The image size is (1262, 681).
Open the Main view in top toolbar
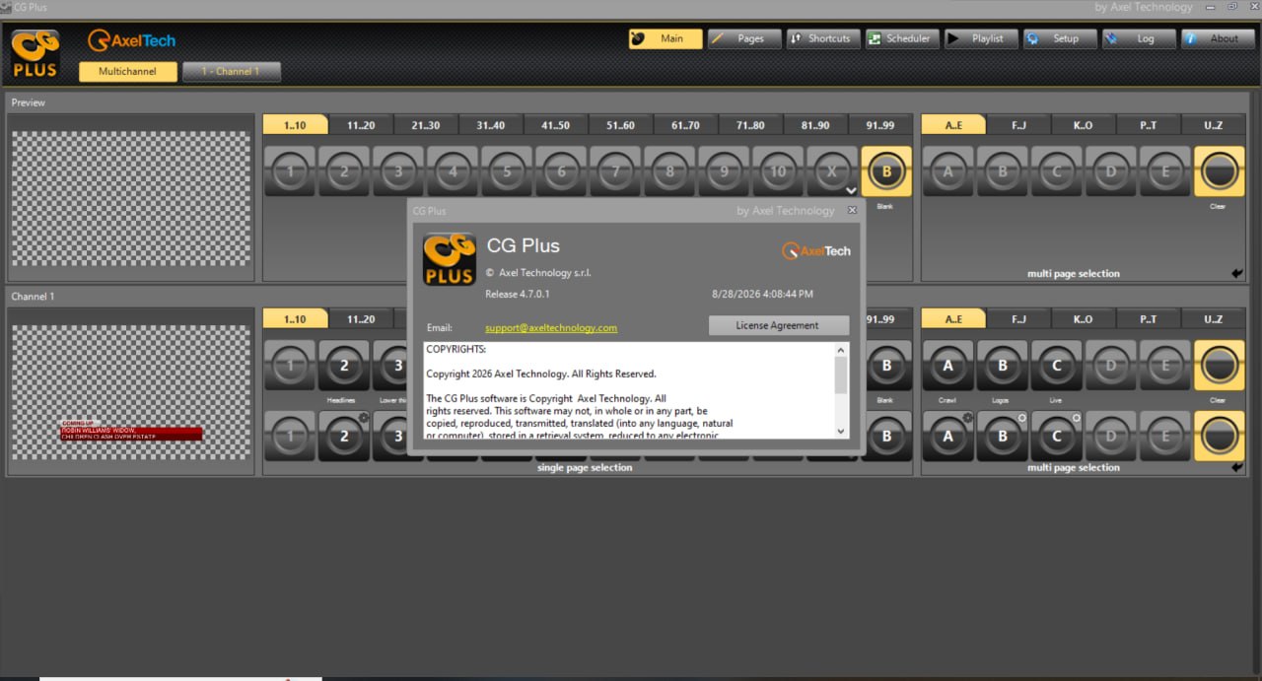666,38
